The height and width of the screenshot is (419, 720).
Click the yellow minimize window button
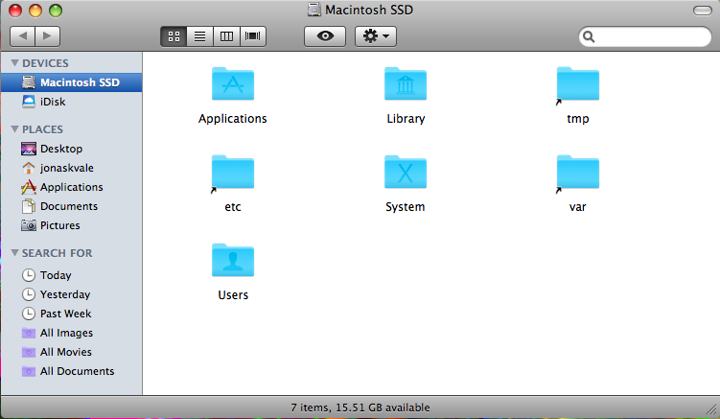35,11
